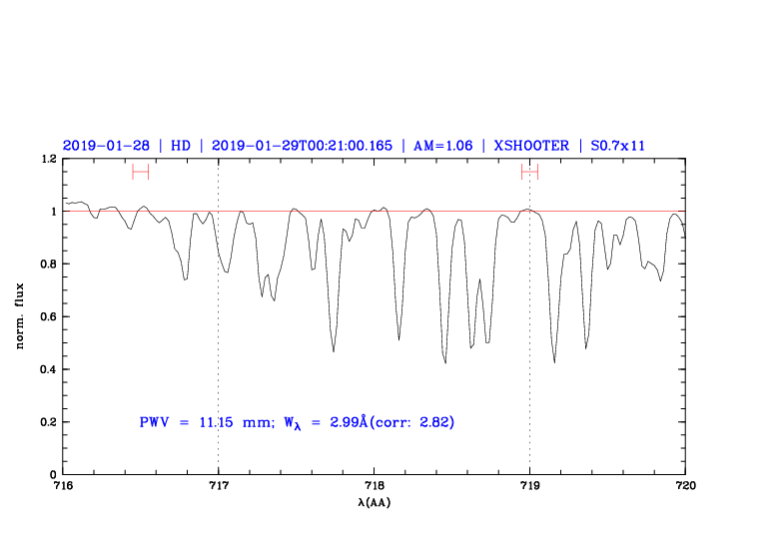781x541 pixels.
Task: Click the 720 x-axis tick label
Action: (x=685, y=486)
